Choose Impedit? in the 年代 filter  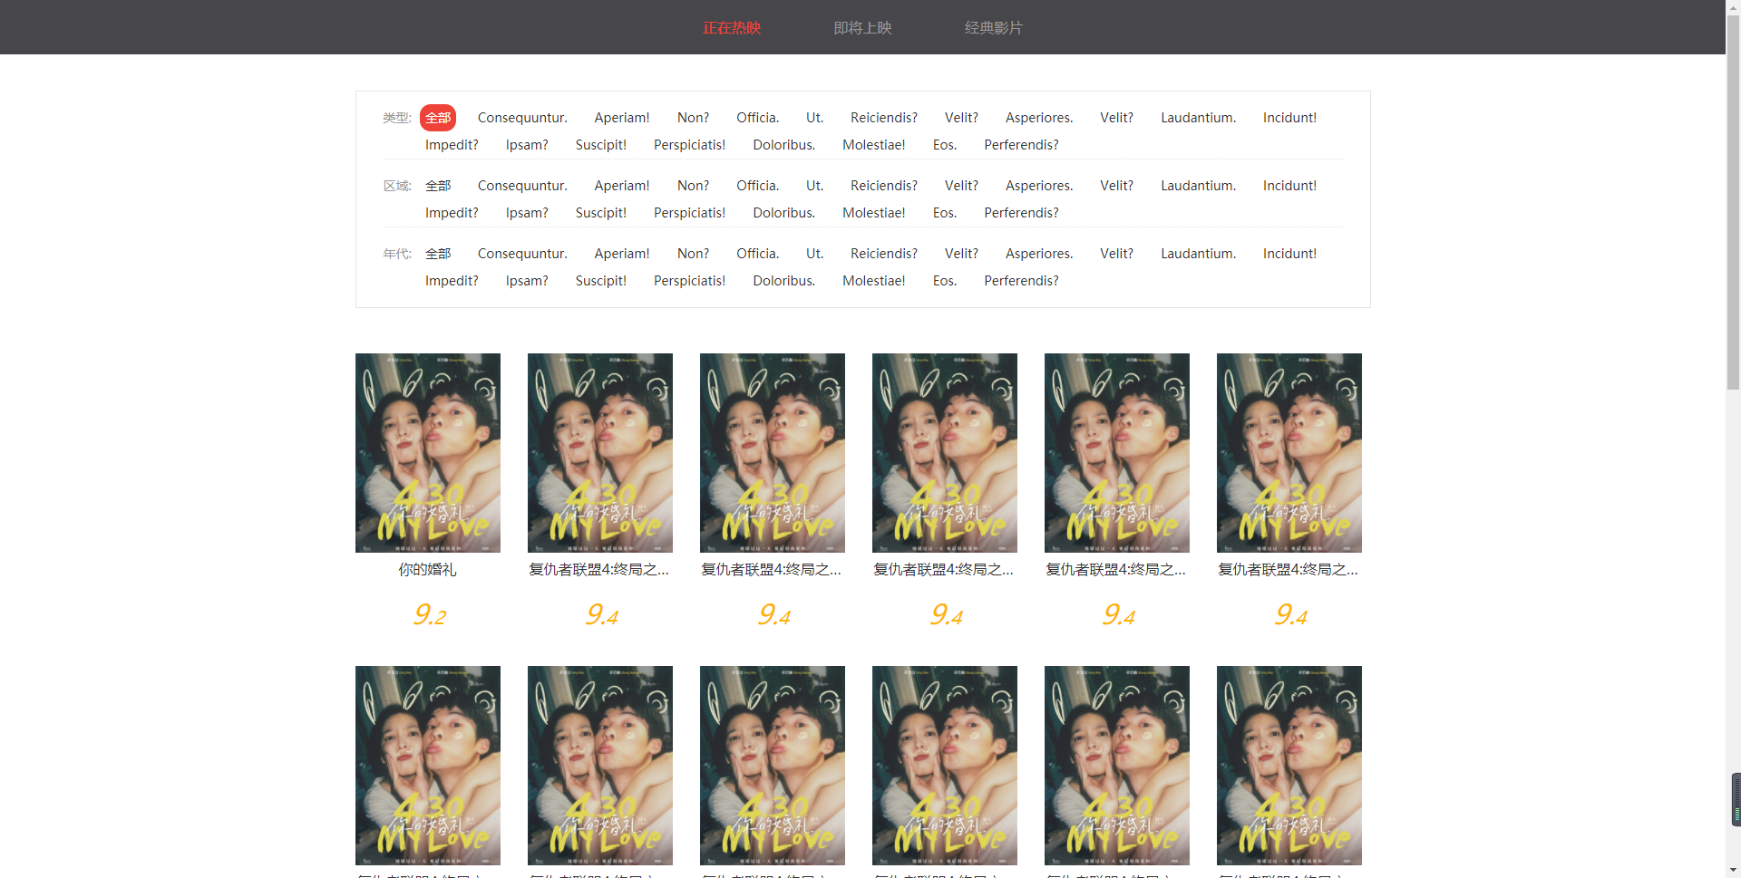pos(452,281)
